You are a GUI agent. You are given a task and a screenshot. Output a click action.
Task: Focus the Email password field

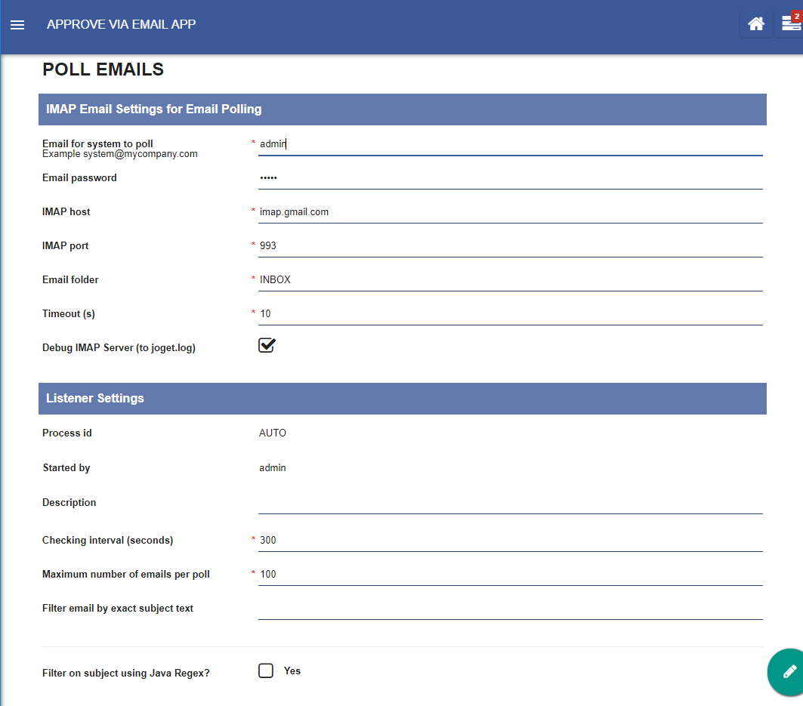pyautogui.click(x=510, y=178)
